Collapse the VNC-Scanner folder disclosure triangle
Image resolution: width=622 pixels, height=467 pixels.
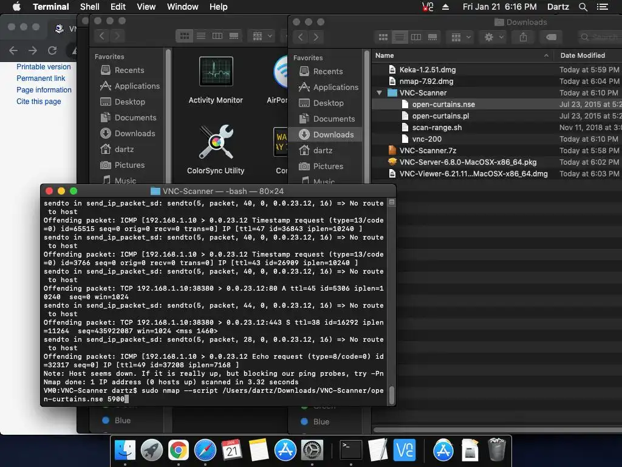point(380,93)
